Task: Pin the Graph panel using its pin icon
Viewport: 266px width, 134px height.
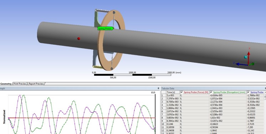Action: tap(158, 88)
